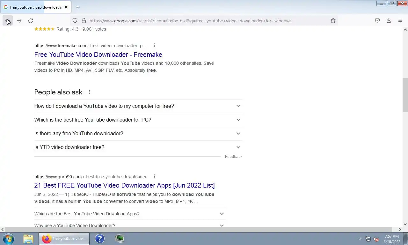Click the muted volume tray icon
This screenshot has height=245, width=408.
click(376, 239)
